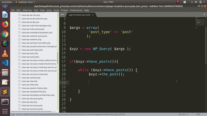Open the Find menu
This screenshot has height=116, width=207.
click(36, 10)
